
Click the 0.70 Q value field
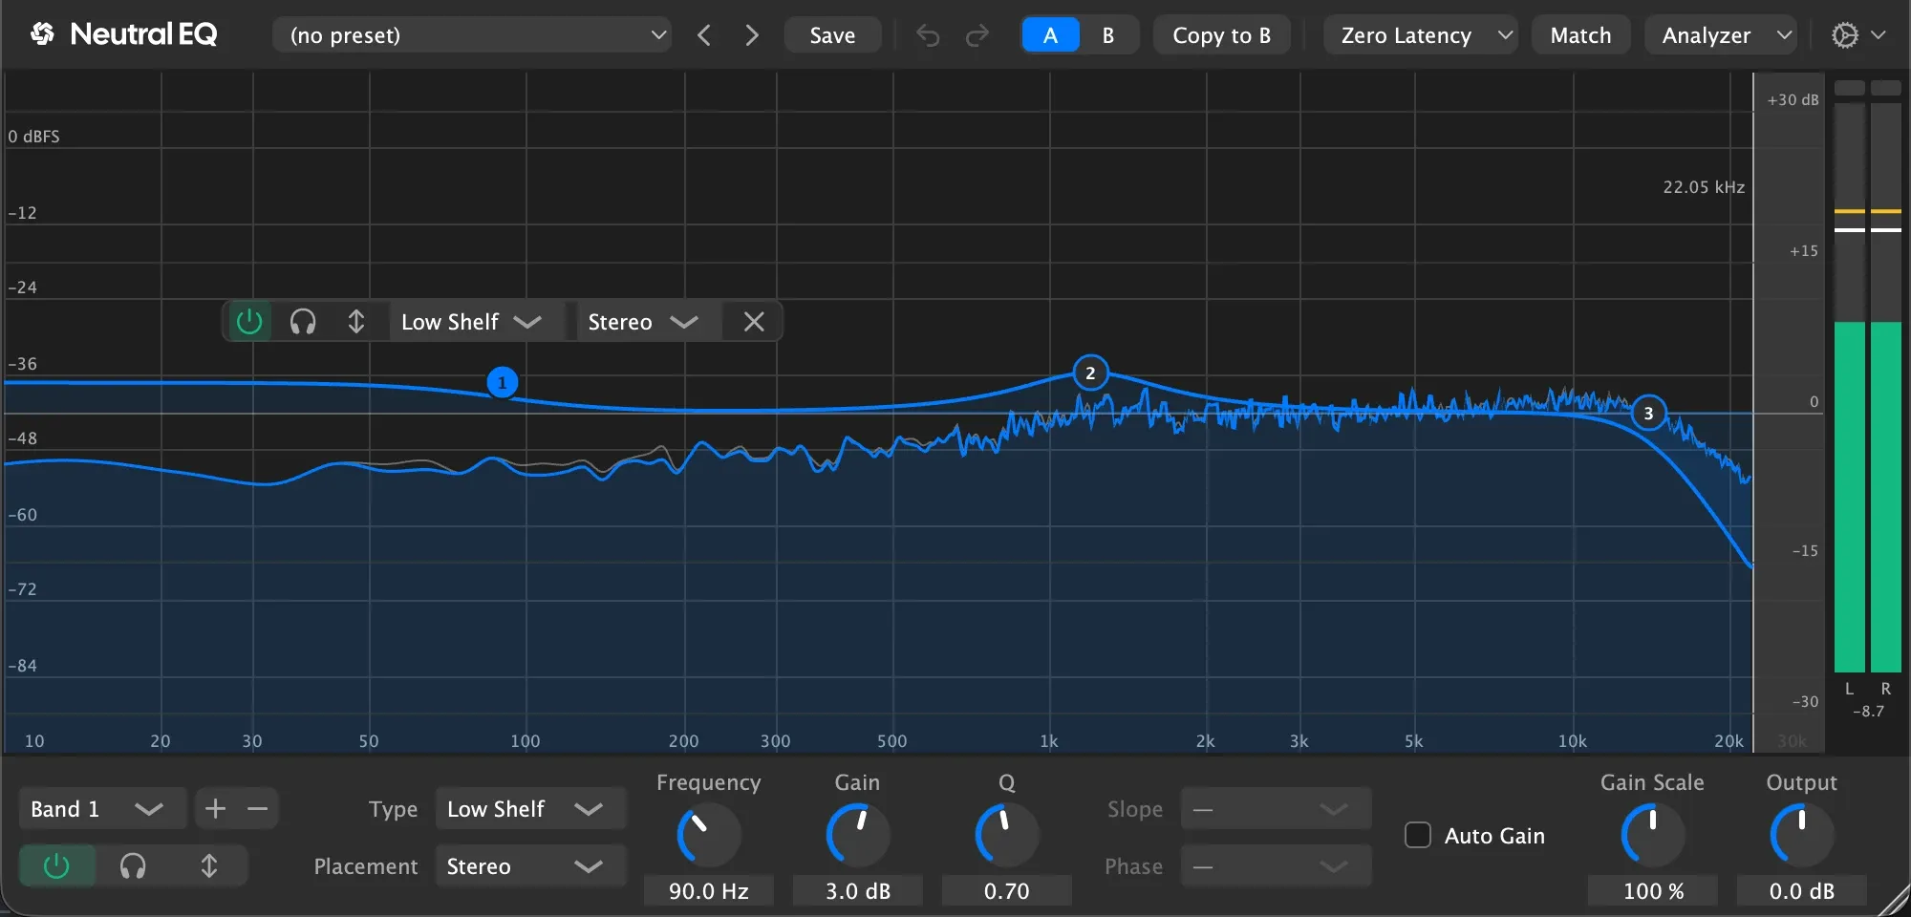tap(1007, 891)
